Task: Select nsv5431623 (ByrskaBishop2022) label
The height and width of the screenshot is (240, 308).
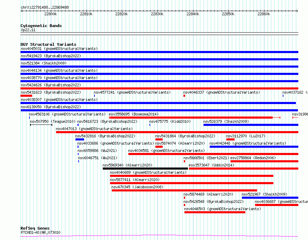Action: (x=51, y=92)
